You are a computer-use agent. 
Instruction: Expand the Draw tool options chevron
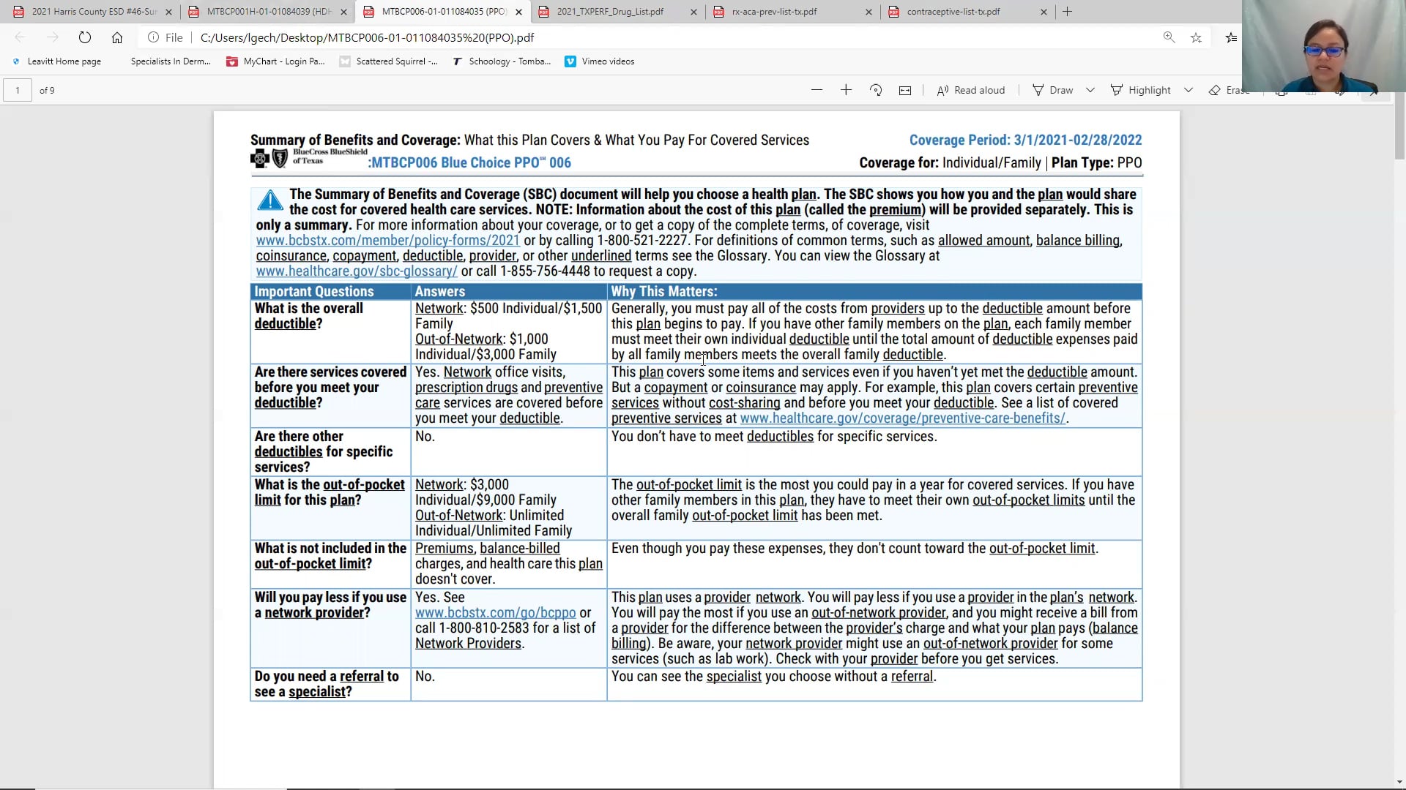[1090, 90]
